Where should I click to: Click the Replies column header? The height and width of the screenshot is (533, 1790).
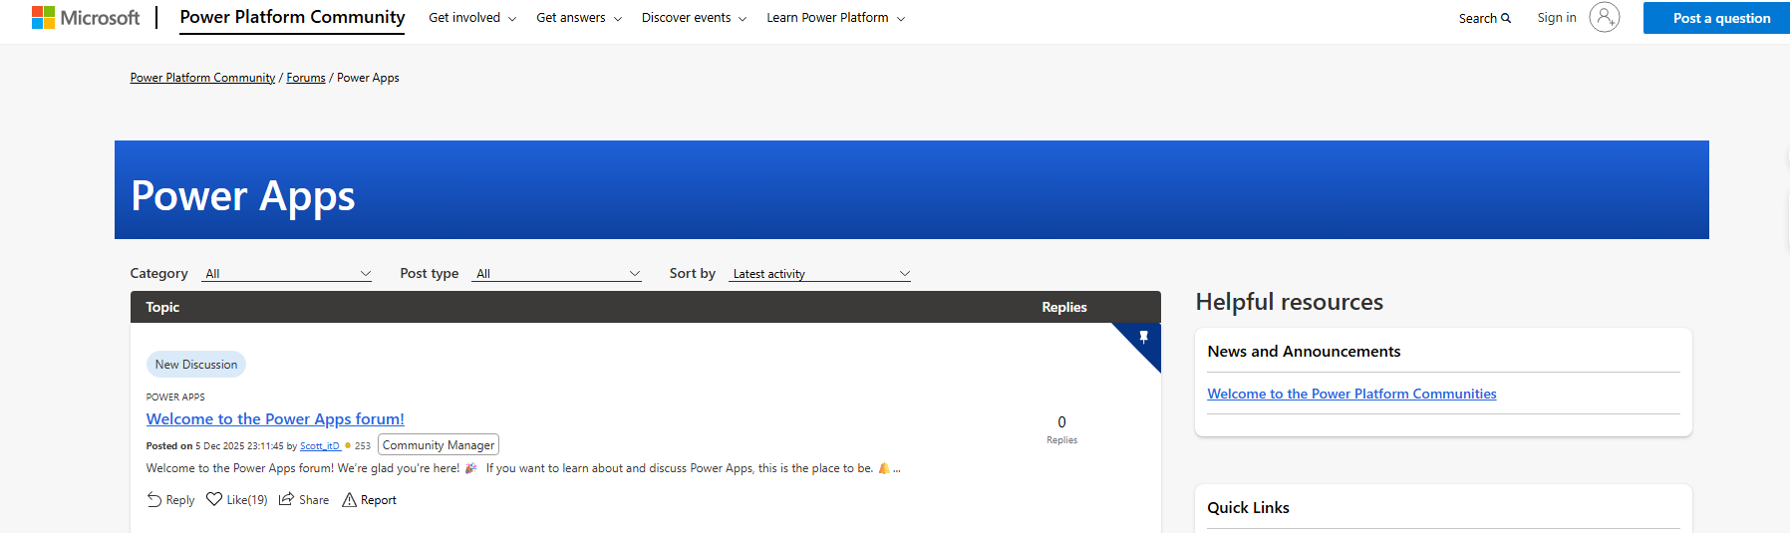pos(1064,307)
